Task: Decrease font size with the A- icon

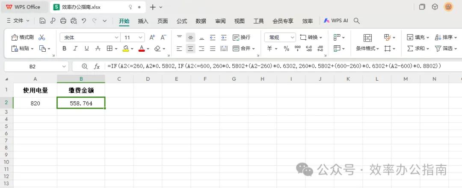Action: [163, 37]
